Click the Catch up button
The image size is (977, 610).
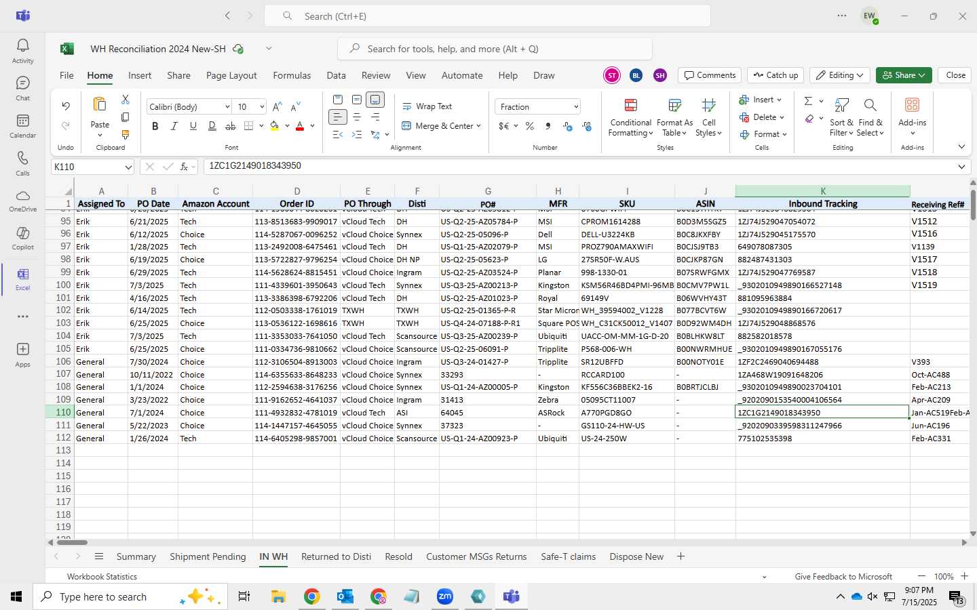[775, 75]
